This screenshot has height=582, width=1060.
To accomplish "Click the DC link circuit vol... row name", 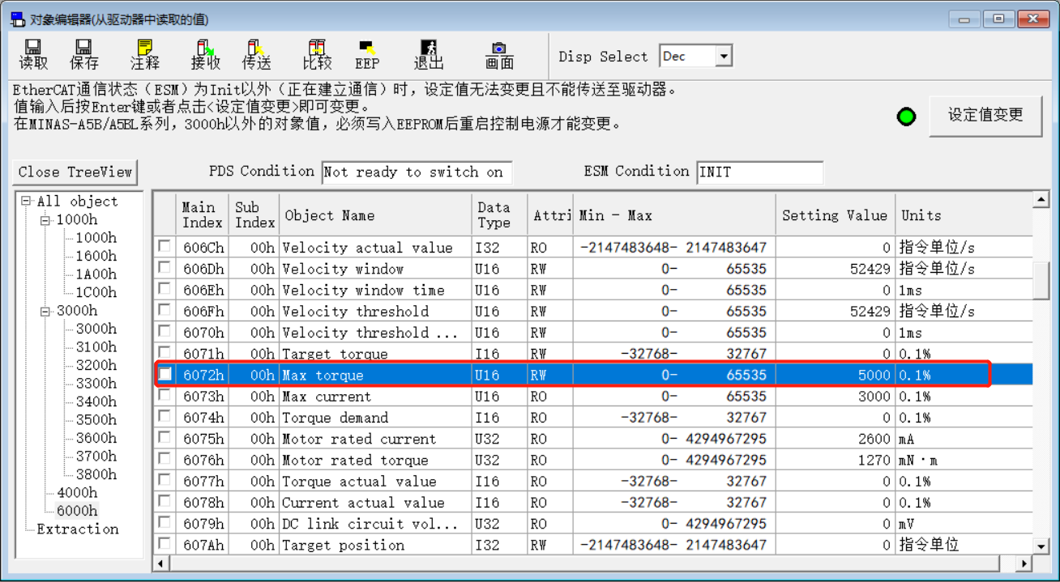I will pyautogui.click(x=370, y=524).
